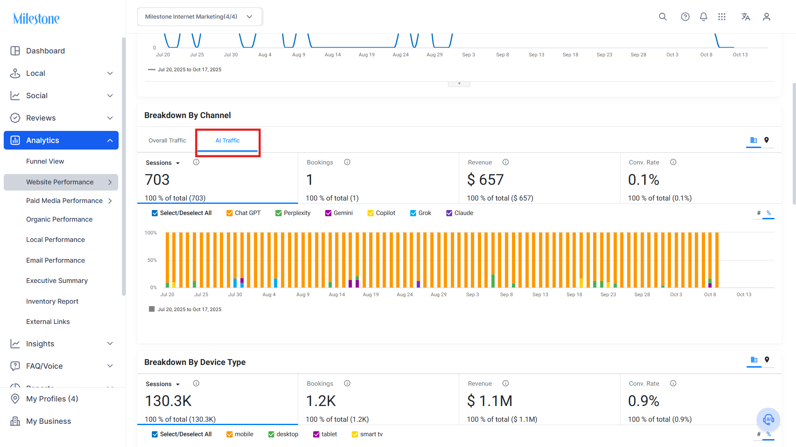
Task: Click the help question mark icon
Action: [685, 17]
